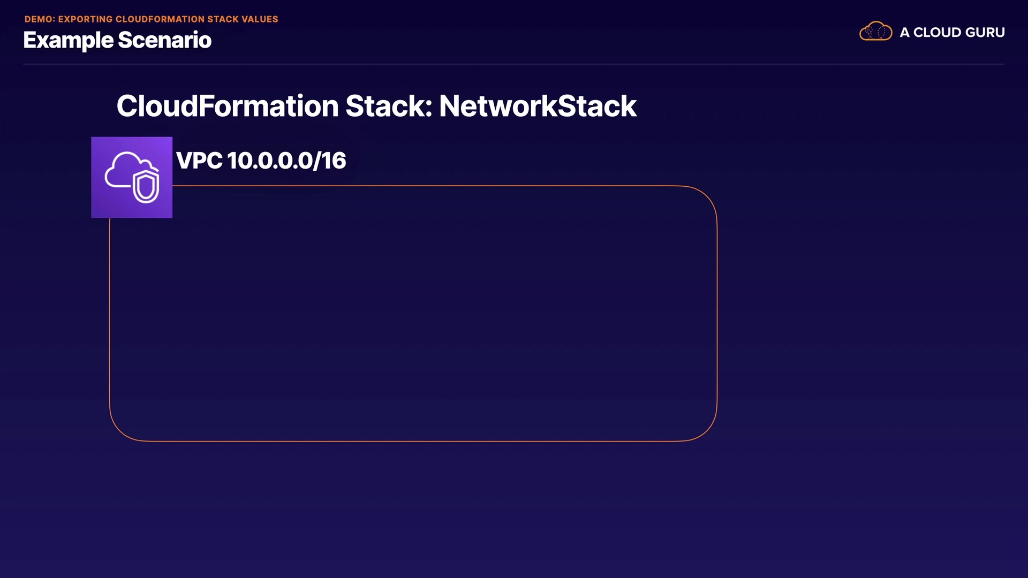Viewport: 1028px width, 578px height.
Task: Click the word NetworkStack in heading
Action: click(x=538, y=106)
